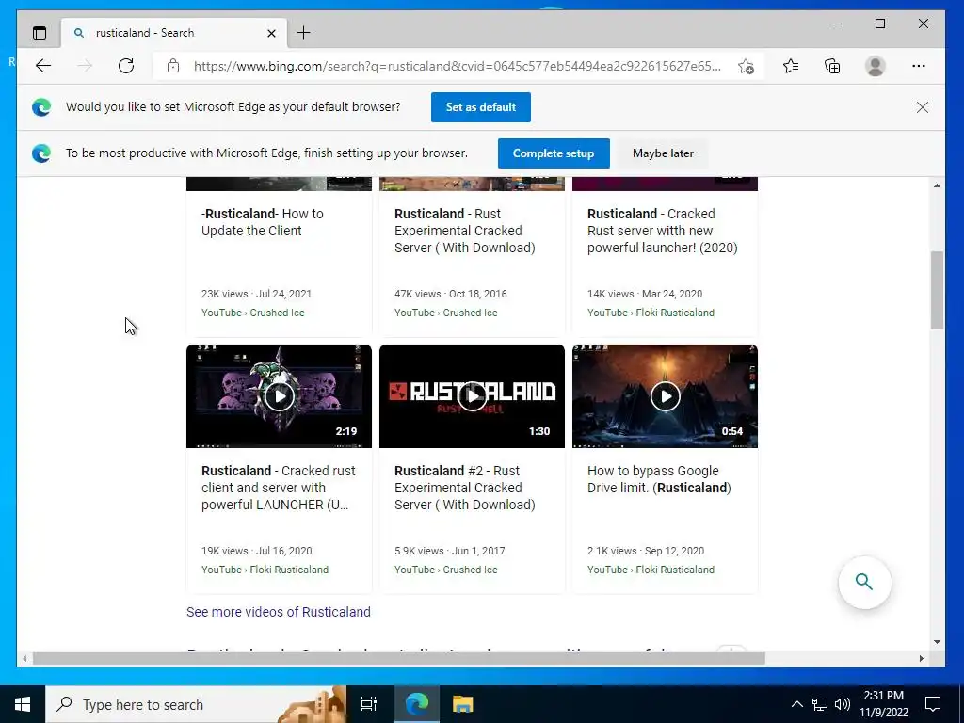This screenshot has width=964, height=723.
Task: Click the page scroll down arrow
Action: (937, 642)
